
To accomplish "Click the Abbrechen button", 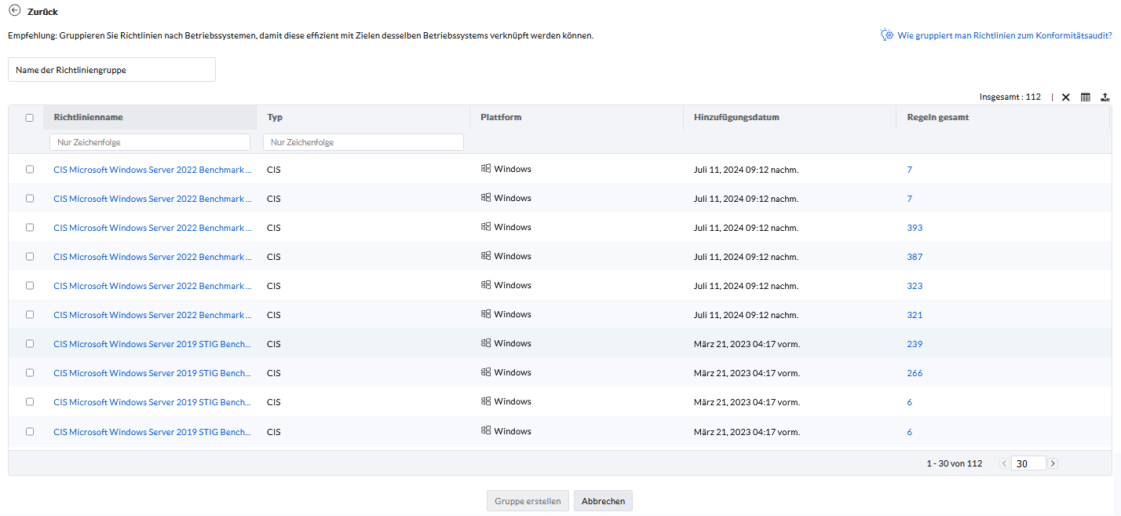I will click(603, 501).
